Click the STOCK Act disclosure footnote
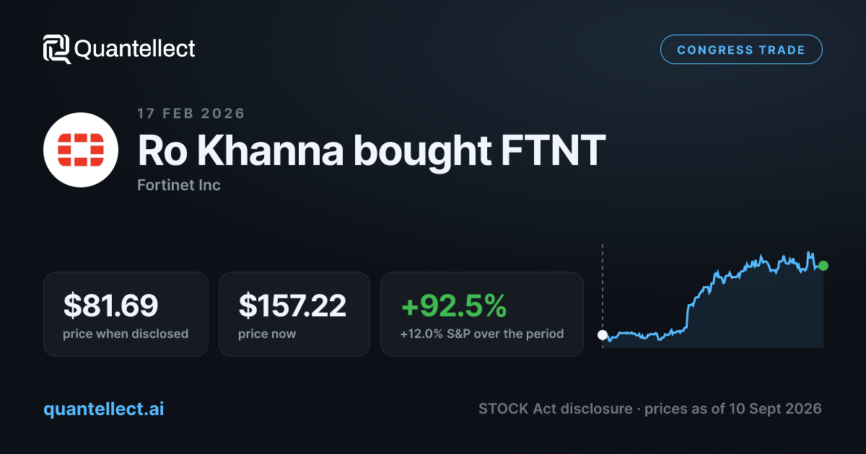This screenshot has height=454, width=866. point(650,409)
